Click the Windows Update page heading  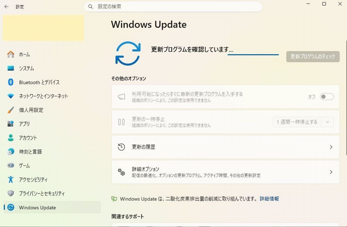tap(149, 24)
